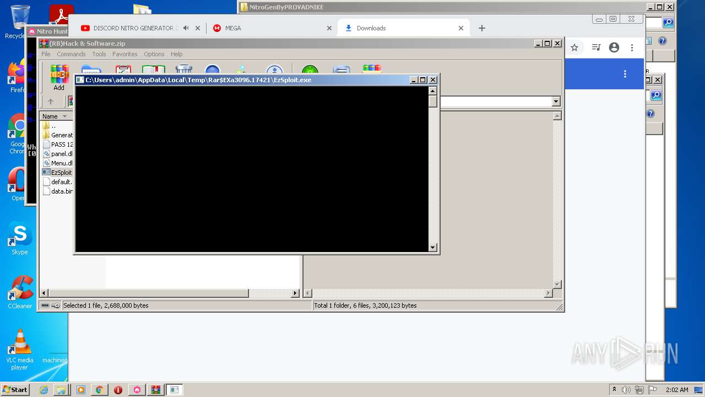
Task: Select Menu.dl file in list
Action: (57, 163)
